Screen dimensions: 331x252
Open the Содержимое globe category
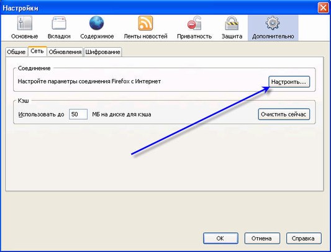click(x=97, y=28)
